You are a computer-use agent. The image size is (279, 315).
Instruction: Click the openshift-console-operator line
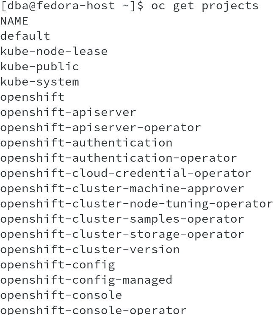pos(93,310)
